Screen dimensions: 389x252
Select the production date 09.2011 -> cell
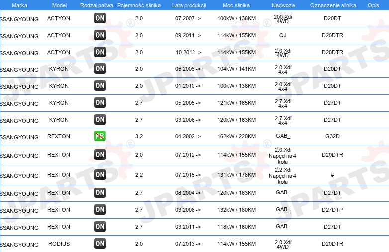pos(188,35)
